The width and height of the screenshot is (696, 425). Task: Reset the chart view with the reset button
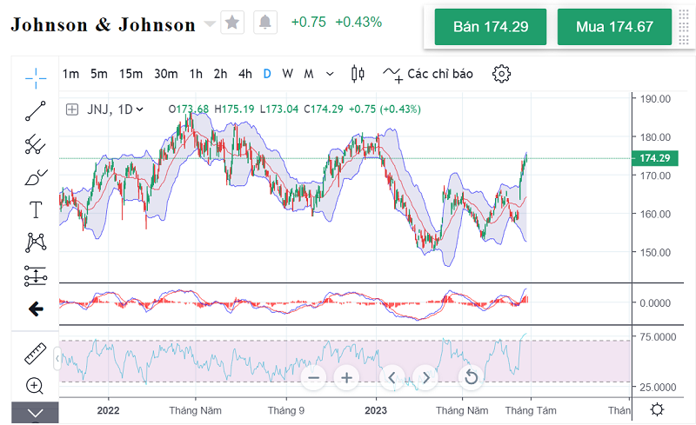[471, 377]
